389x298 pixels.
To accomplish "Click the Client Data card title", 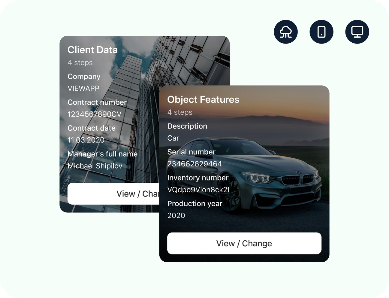I will pos(92,50).
